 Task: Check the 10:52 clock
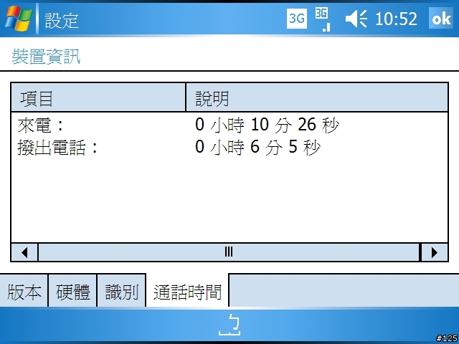click(x=396, y=19)
